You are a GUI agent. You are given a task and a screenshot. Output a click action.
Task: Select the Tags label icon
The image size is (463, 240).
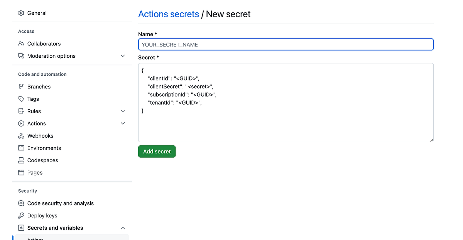tap(21, 99)
